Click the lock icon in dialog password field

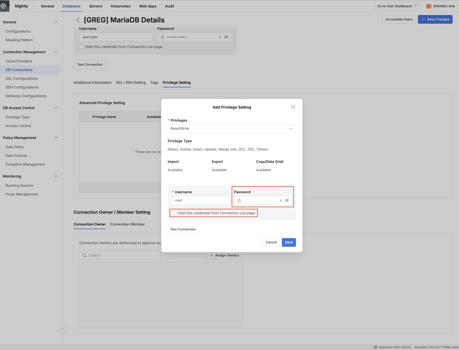[239, 201]
